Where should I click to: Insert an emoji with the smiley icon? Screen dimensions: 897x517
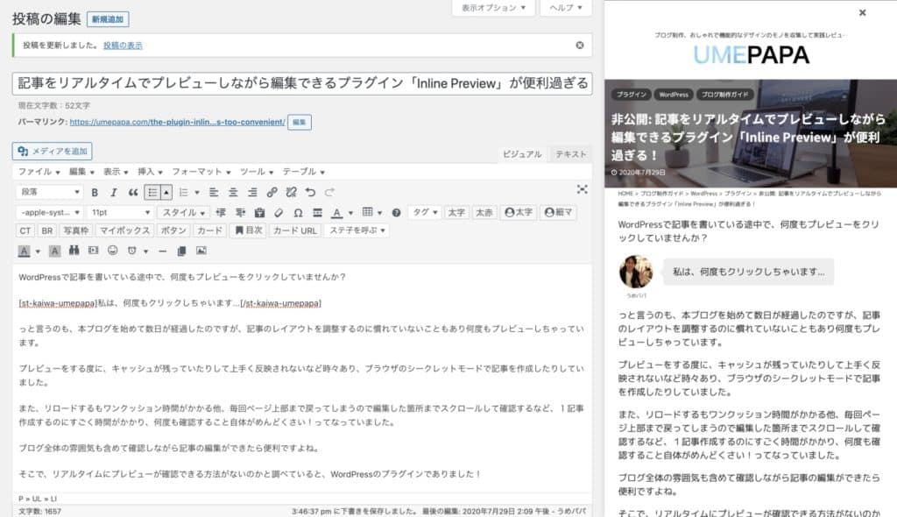tap(110, 251)
